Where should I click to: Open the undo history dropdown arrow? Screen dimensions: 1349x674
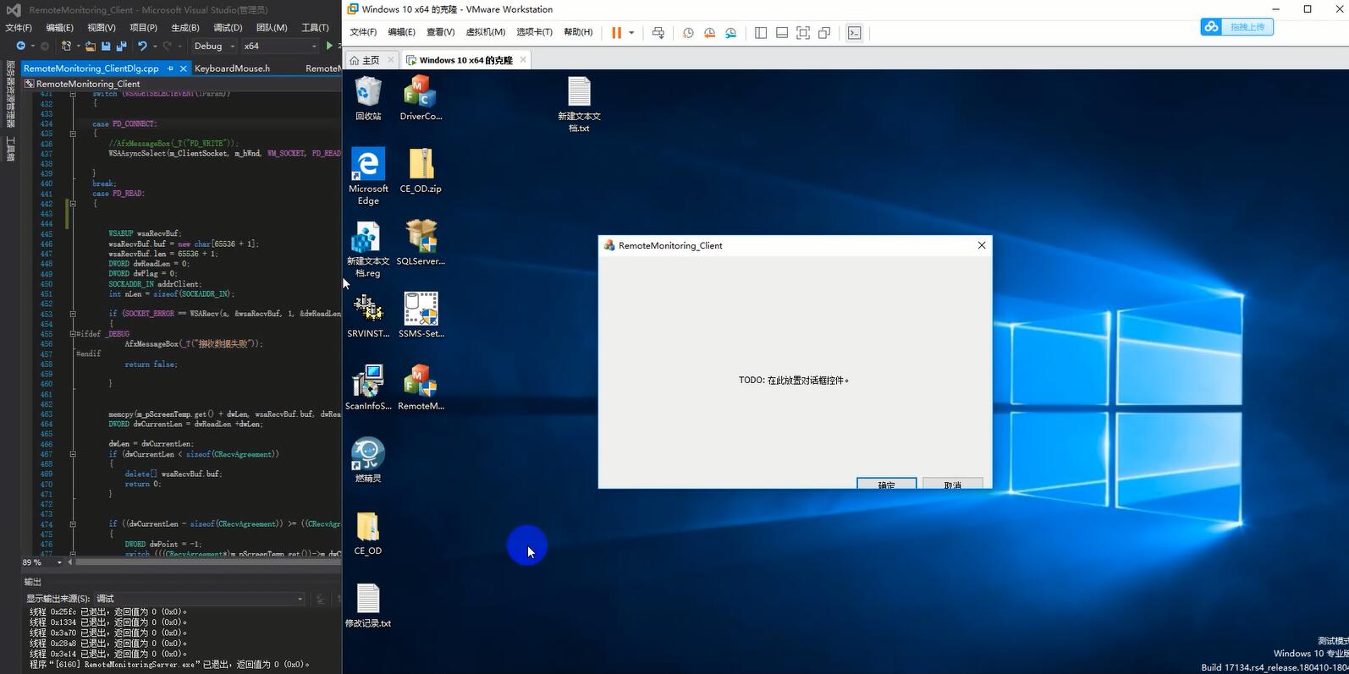point(154,46)
